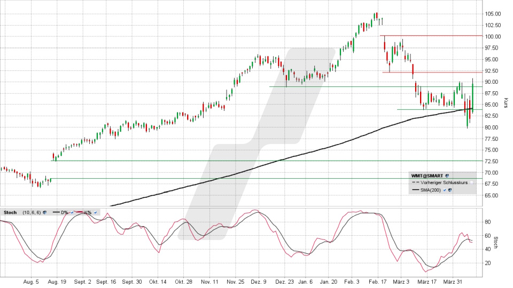The image size is (513, 288).
Task: Click the 100.00 price axis label
Action: tap(493, 37)
